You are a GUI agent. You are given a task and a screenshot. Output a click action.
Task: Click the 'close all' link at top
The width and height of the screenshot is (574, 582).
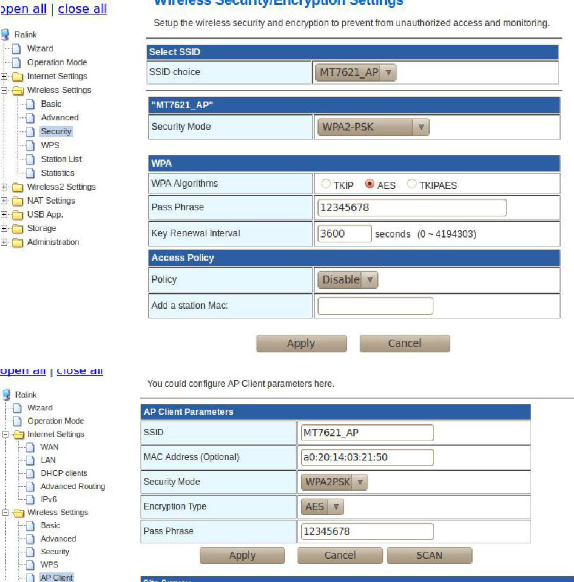[x=82, y=9]
